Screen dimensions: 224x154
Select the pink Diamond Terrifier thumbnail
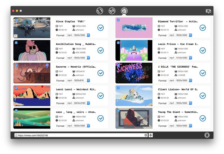pyautogui.click(x=134, y=28)
